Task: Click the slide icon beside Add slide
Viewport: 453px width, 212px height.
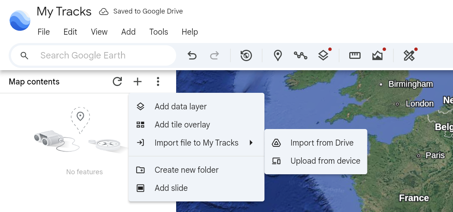Action: pos(140,188)
